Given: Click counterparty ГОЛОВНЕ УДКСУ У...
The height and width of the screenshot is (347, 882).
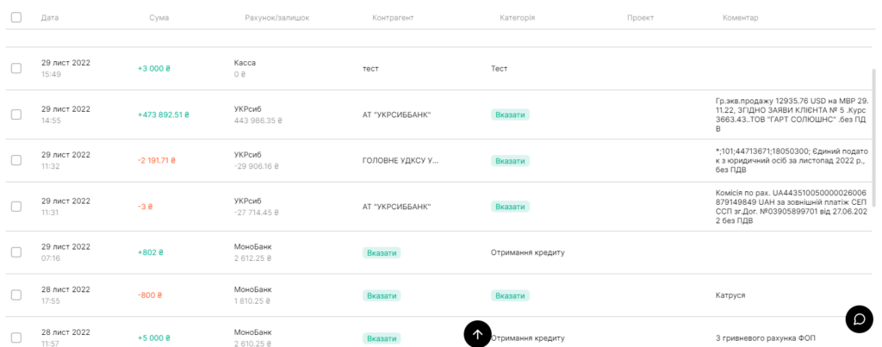Looking at the screenshot, I should coord(401,161).
